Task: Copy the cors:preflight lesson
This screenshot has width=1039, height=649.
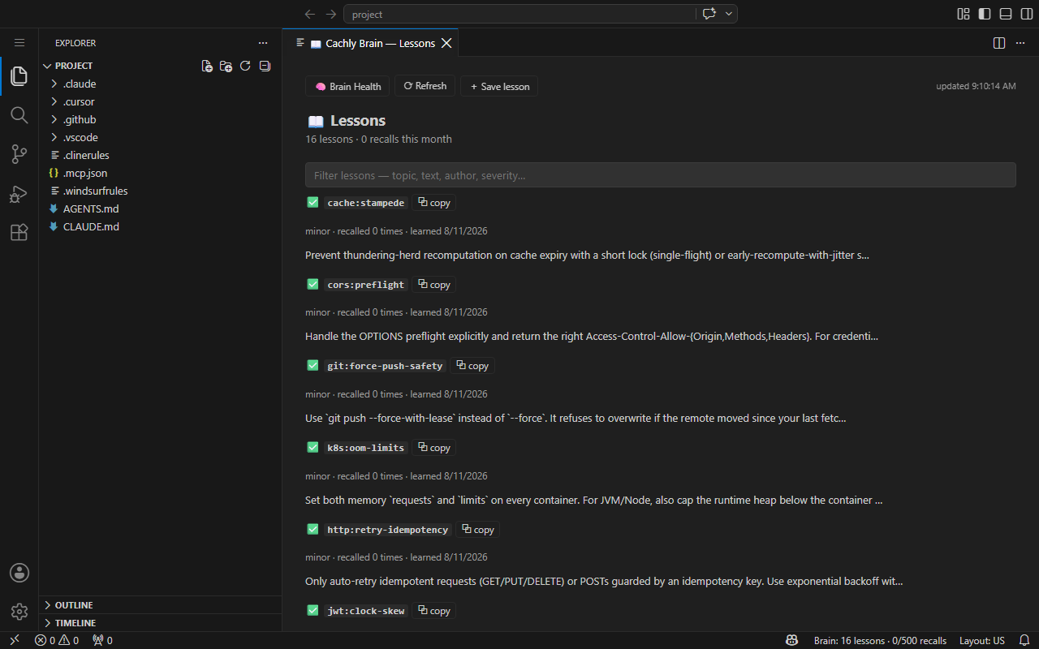Action: 434,285
